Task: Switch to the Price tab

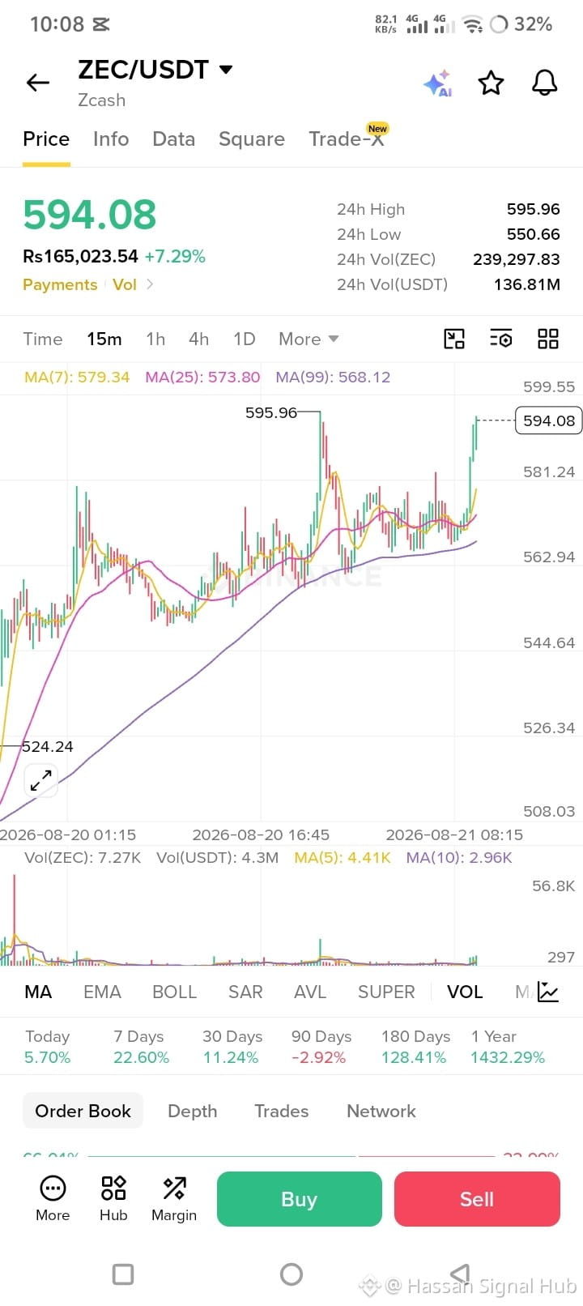Action: pyautogui.click(x=46, y=139)
